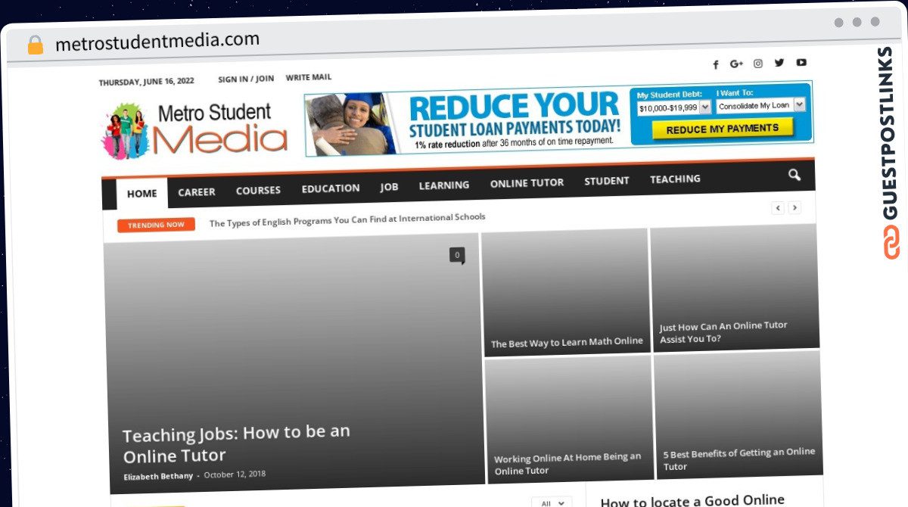This screenshot has width=908, height=507.
Task: Open the Twitter social icon
Action: (779, 63)
